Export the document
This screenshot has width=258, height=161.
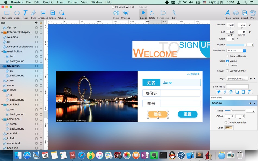pos(244,15)
